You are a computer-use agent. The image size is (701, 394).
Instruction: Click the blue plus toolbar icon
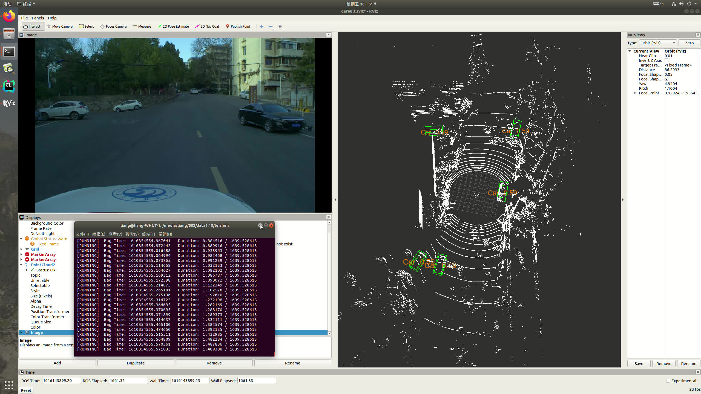(x=262, y=26)
